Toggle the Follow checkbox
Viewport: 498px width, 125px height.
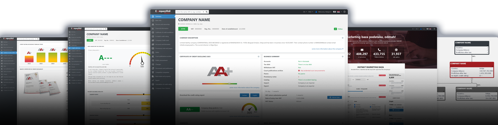pos(335,29)
